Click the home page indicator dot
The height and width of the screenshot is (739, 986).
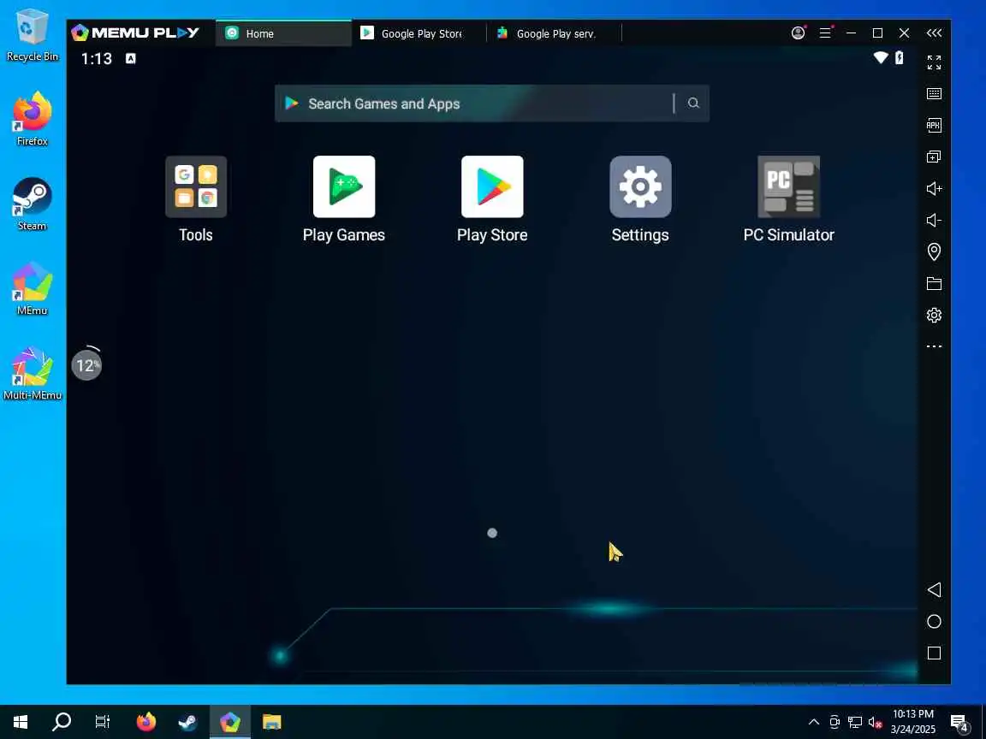click(x=492, y=533)
